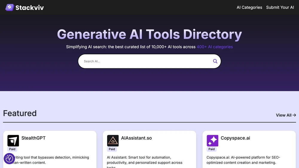Click the Featured section heading
This screenshot has width=299, height=168.
click(20, 113)
